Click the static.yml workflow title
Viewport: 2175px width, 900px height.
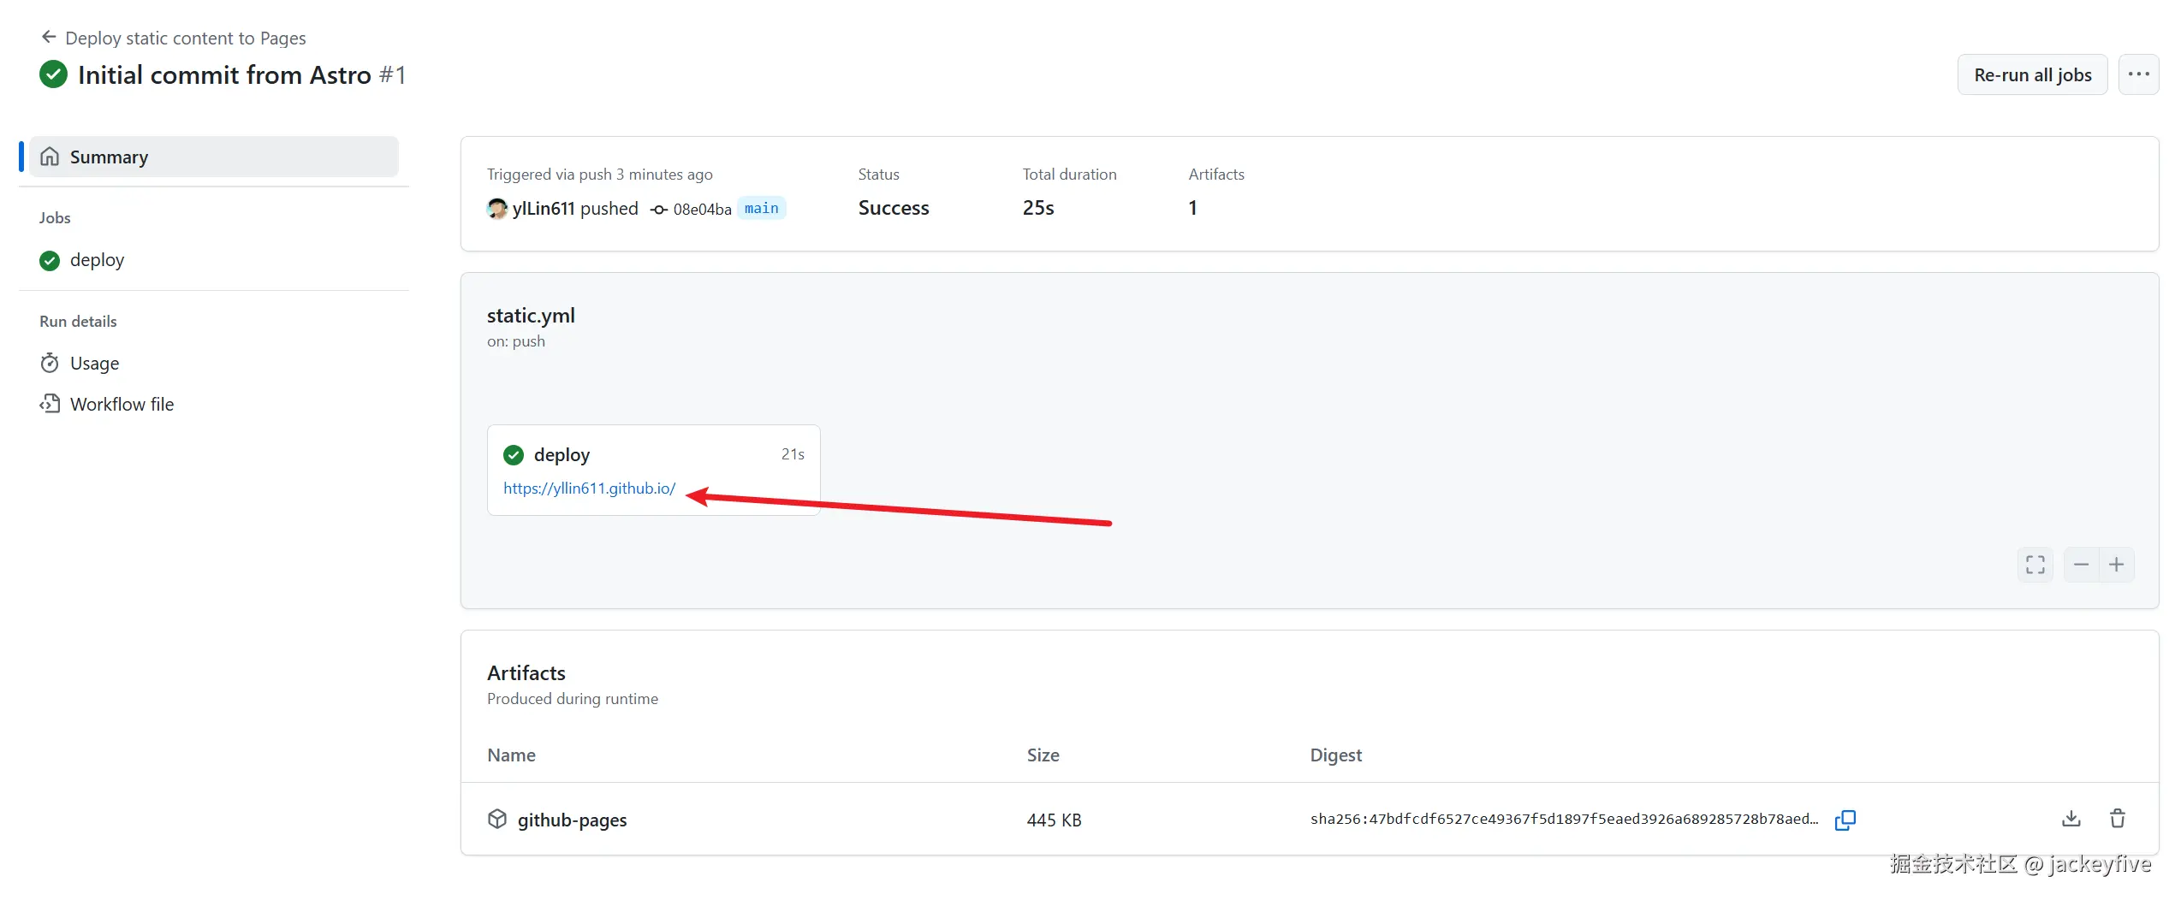pos(531,315)
